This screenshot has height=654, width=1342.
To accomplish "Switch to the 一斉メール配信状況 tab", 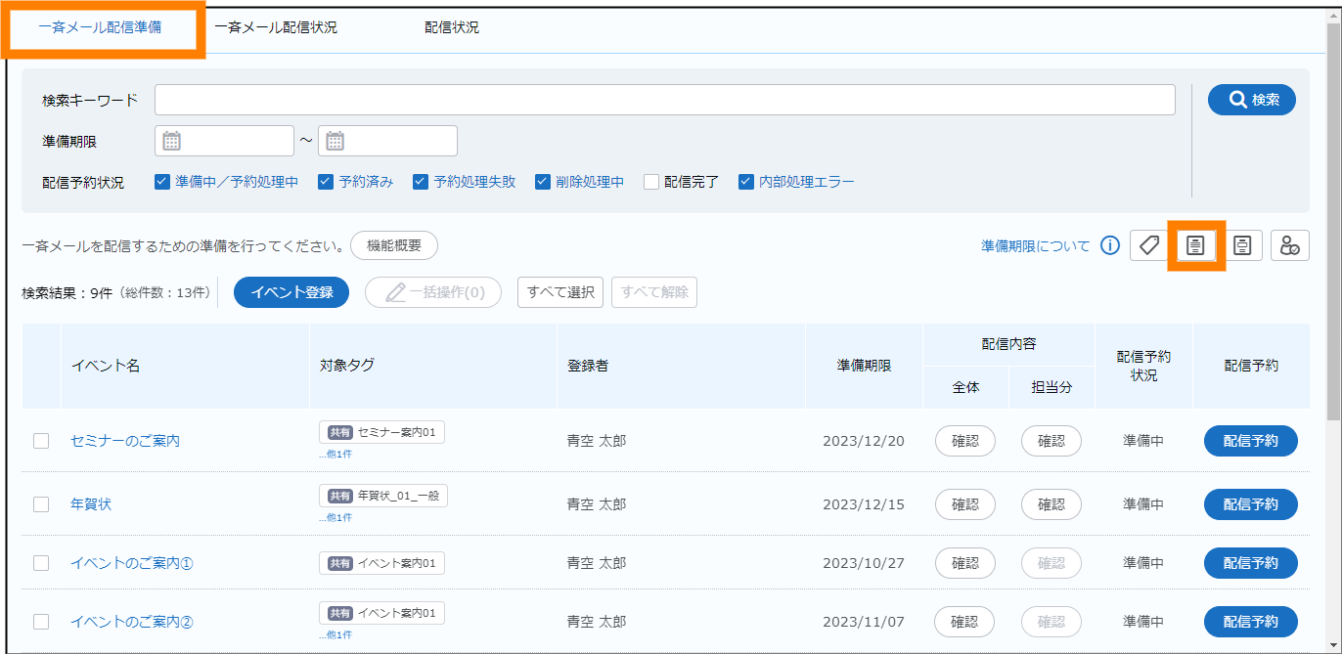I will tap(276, 27).
